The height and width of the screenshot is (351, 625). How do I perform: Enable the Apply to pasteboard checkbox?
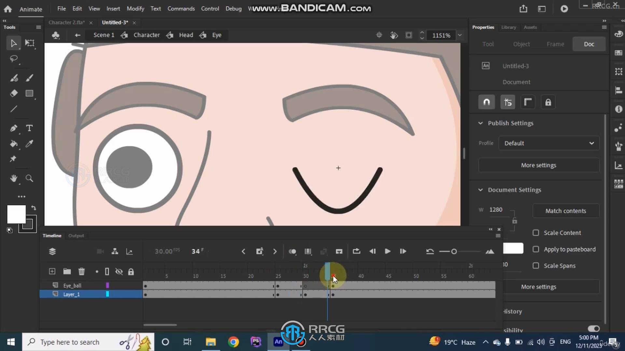[x=536, y=249]
